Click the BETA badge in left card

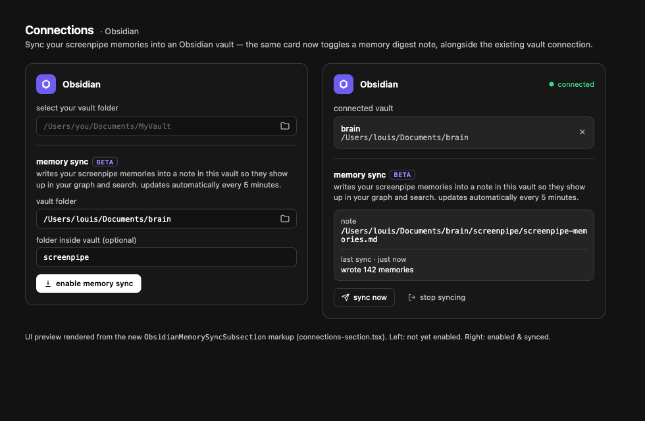[105, 162]
